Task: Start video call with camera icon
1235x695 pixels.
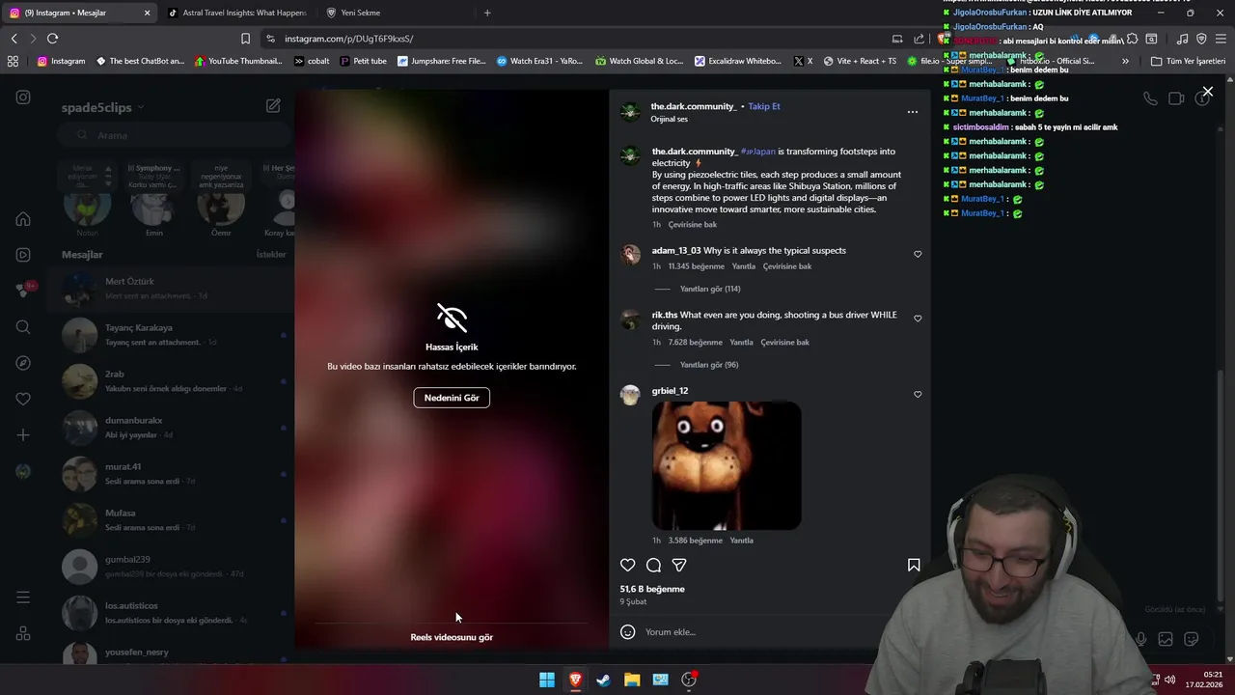Action: pos(1176,98)
